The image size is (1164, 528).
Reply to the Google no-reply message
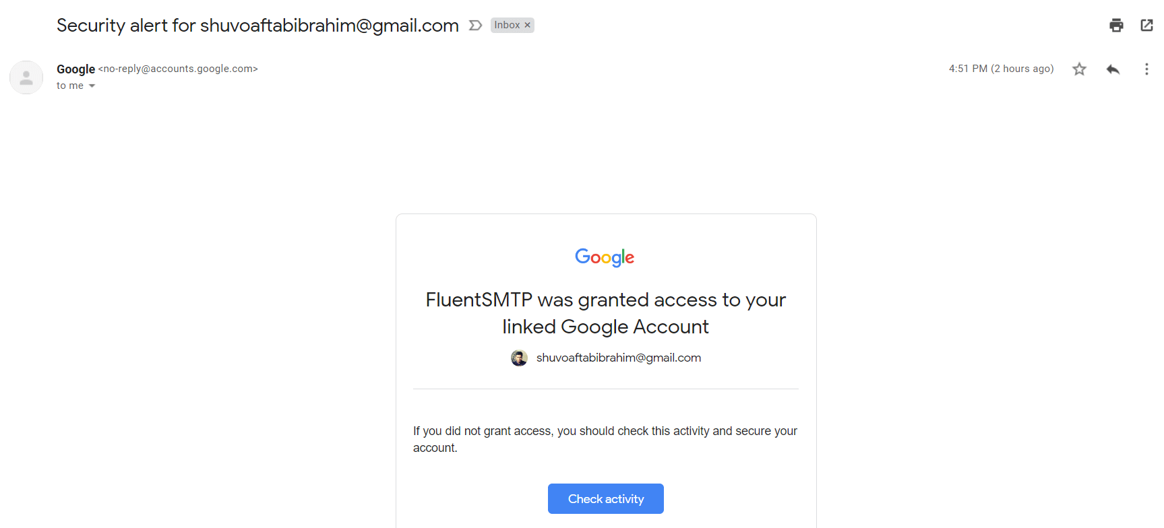(x=1113, y=69)
